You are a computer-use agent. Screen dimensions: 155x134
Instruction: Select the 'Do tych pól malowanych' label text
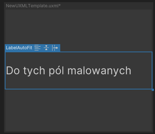coord(69,71)
